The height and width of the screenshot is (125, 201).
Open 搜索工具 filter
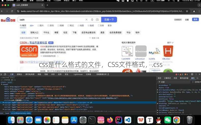coord(94,38)
